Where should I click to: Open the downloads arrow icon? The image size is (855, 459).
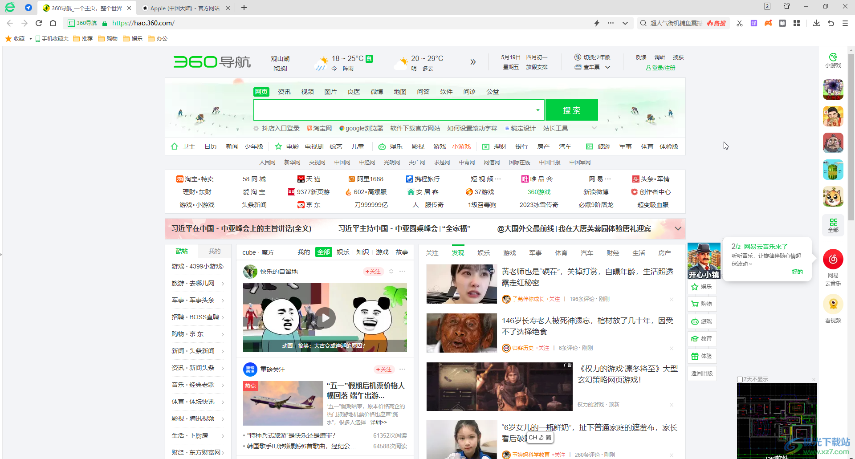(816, 23)
